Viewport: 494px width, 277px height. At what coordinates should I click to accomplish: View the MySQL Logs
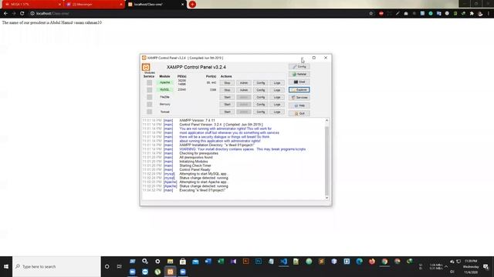(277, 90)
